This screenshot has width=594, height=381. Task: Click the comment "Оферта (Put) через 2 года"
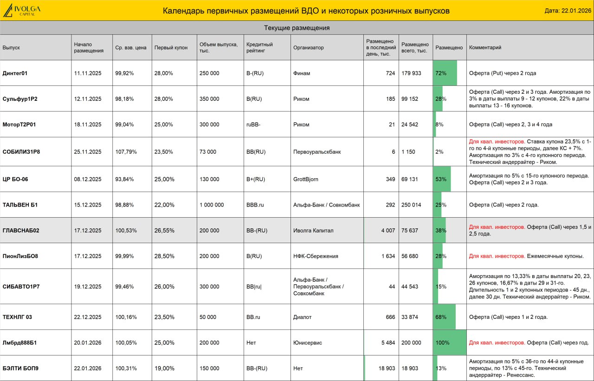pyautogui.click(x=503, y=73)
